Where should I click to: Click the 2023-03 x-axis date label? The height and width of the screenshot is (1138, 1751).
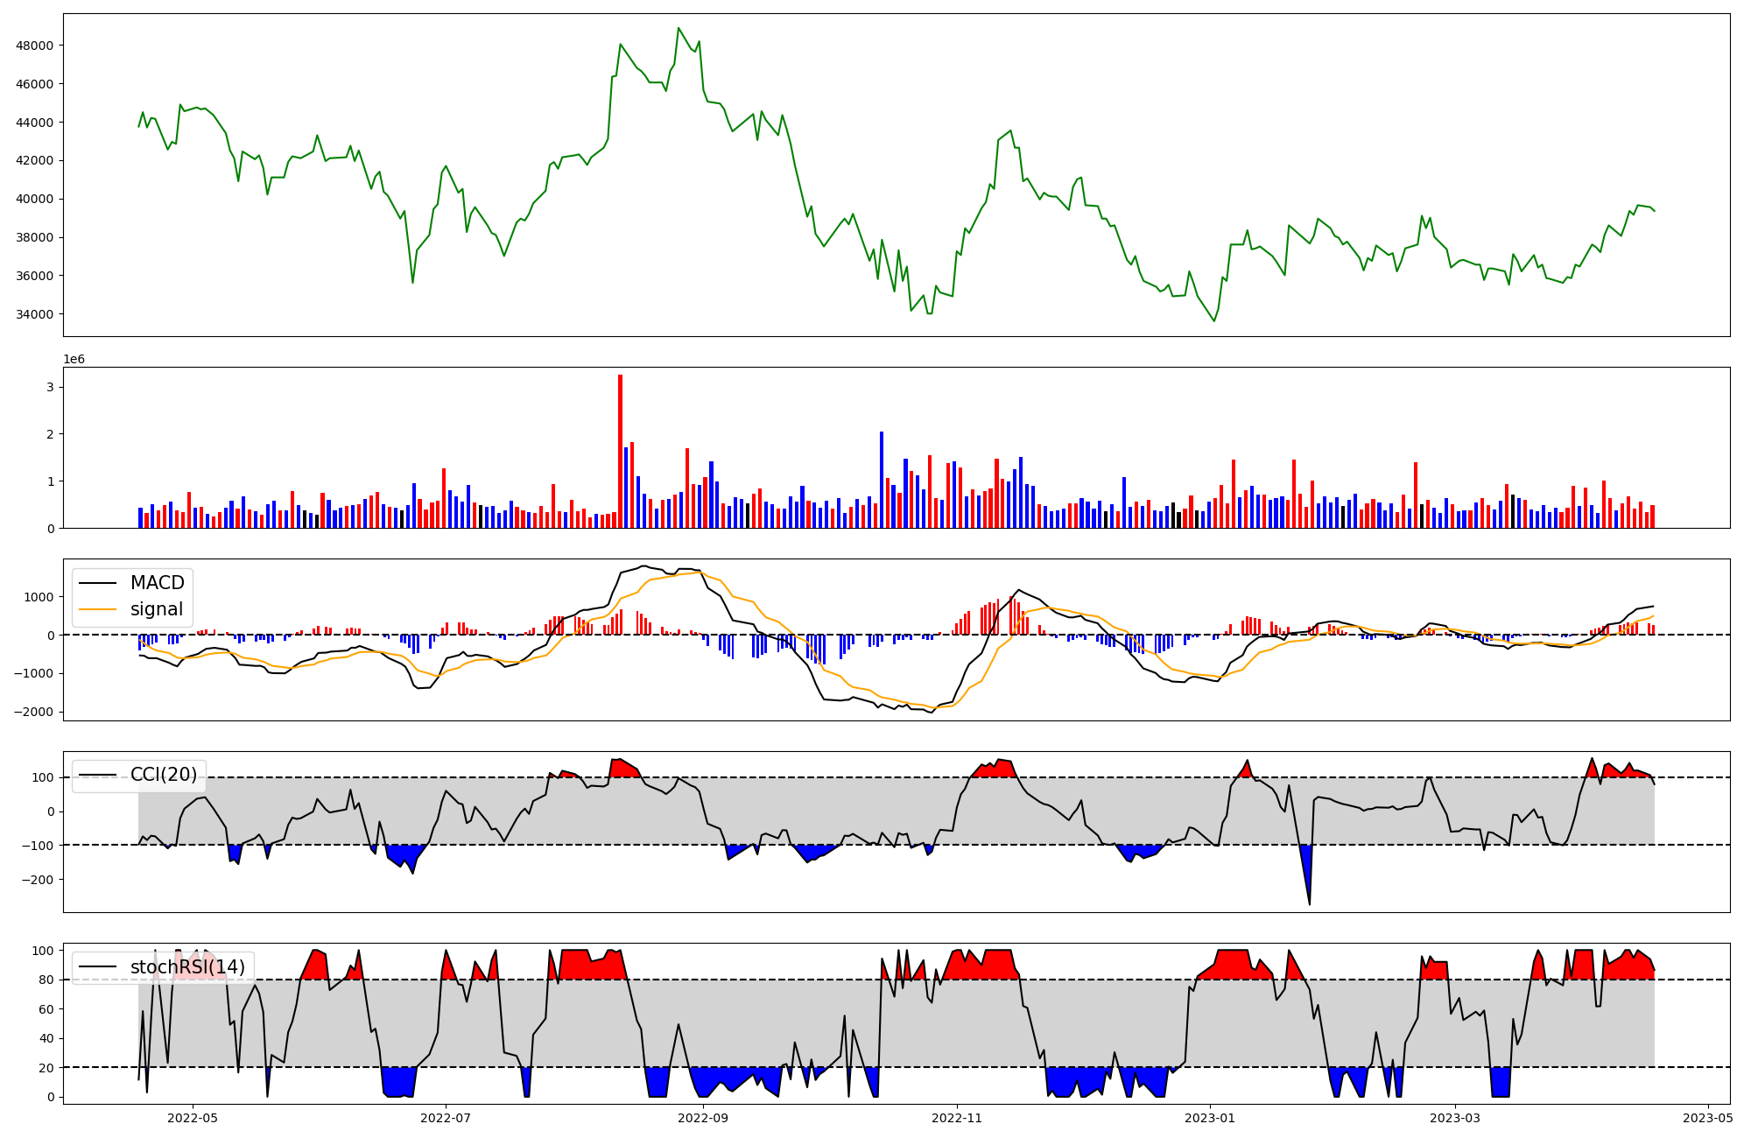pyautogui.click(x=1455, y=1118)
